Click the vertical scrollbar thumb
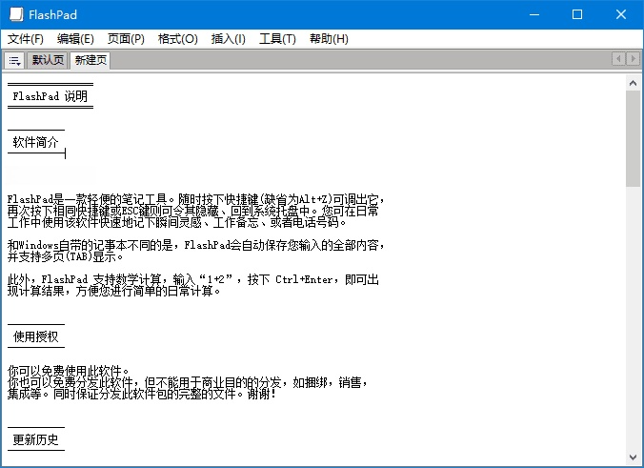Viewport: 644px width, 468px height. [x=634, y=138]
